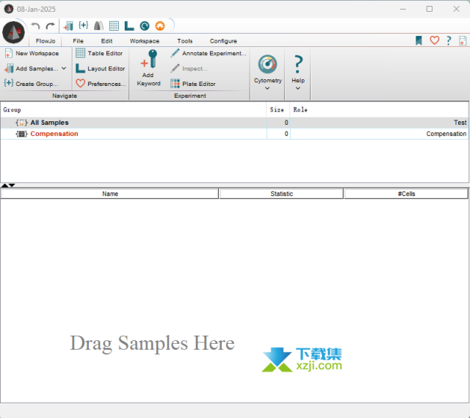This screenshot has height=418, width=470.
Task: Click the Create Group braces icon
Action: coord(8,83)
